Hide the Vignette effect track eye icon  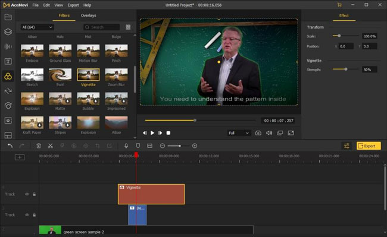click(27, 194)
